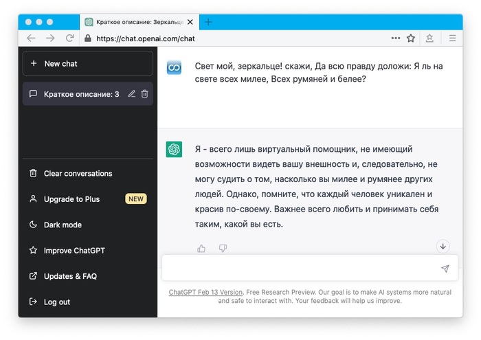Click the send message paper plane icon

click(x=445, y=269)
